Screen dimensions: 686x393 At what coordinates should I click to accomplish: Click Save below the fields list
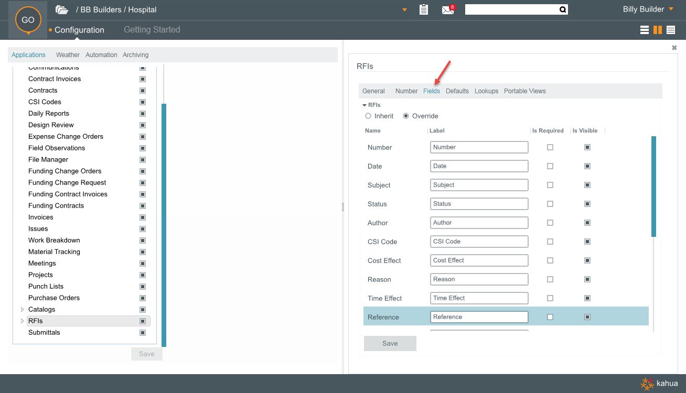pos(390,343)
